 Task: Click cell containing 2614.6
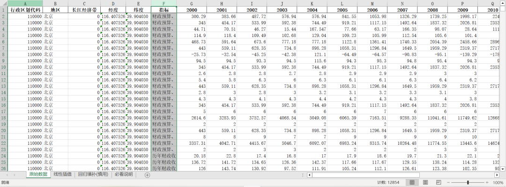[192, 118]
